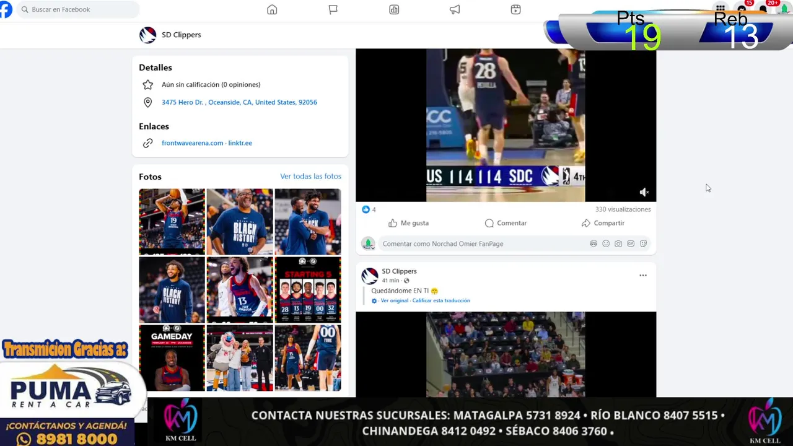
Task: Attach a photo with camera icon
Action: pos(618,244)
